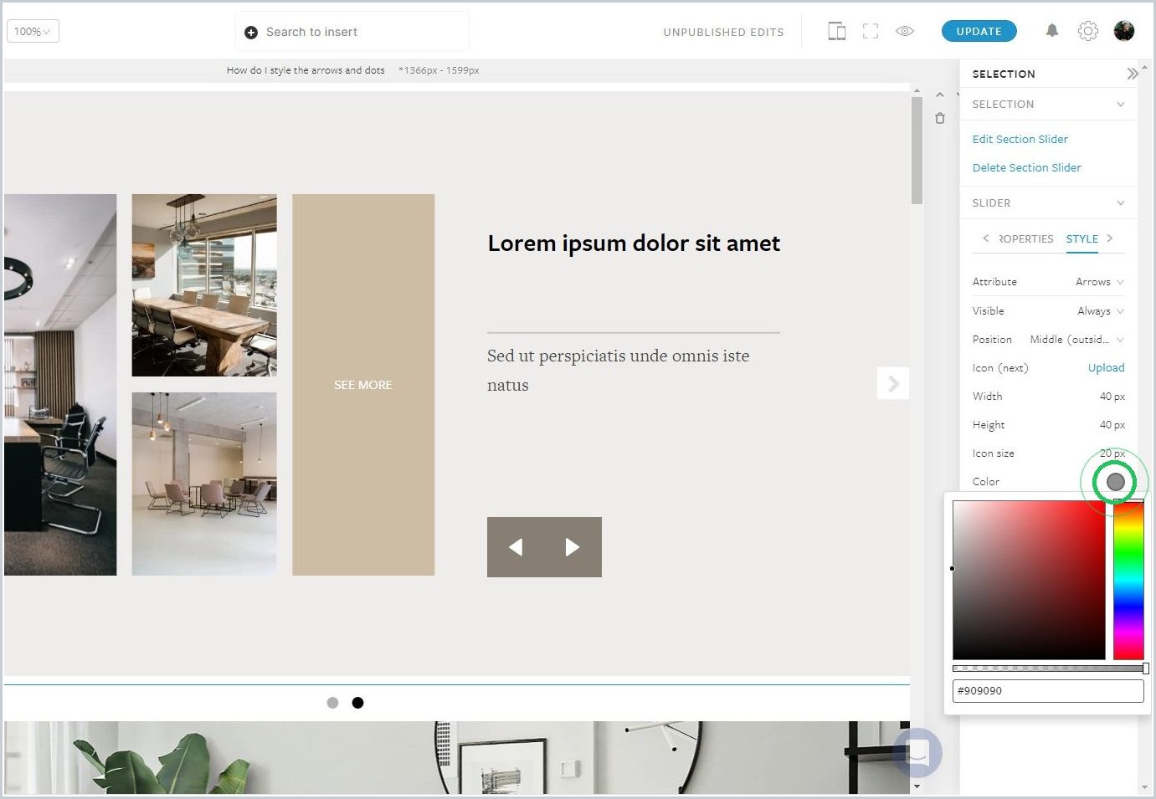This screenshot has height=799, width=1156.
Task: Click the up chevron above the trash icon
Action: pyautogui.click(x=940, y=95)
